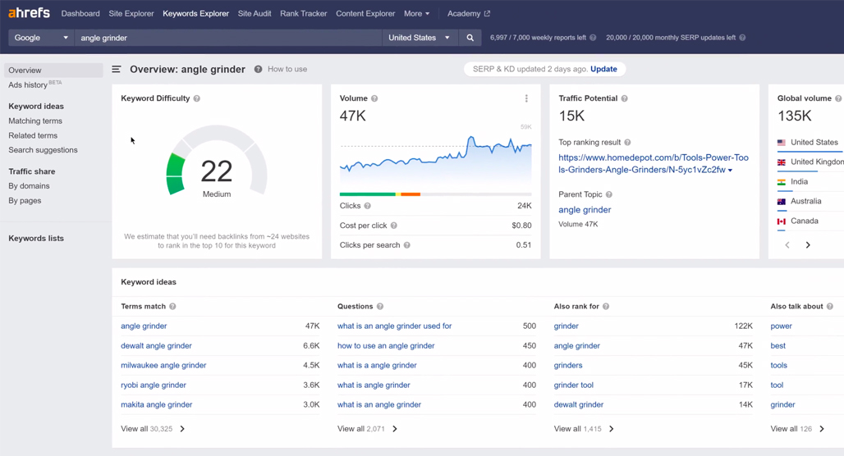Click the Questions help icon

[380, 307]
